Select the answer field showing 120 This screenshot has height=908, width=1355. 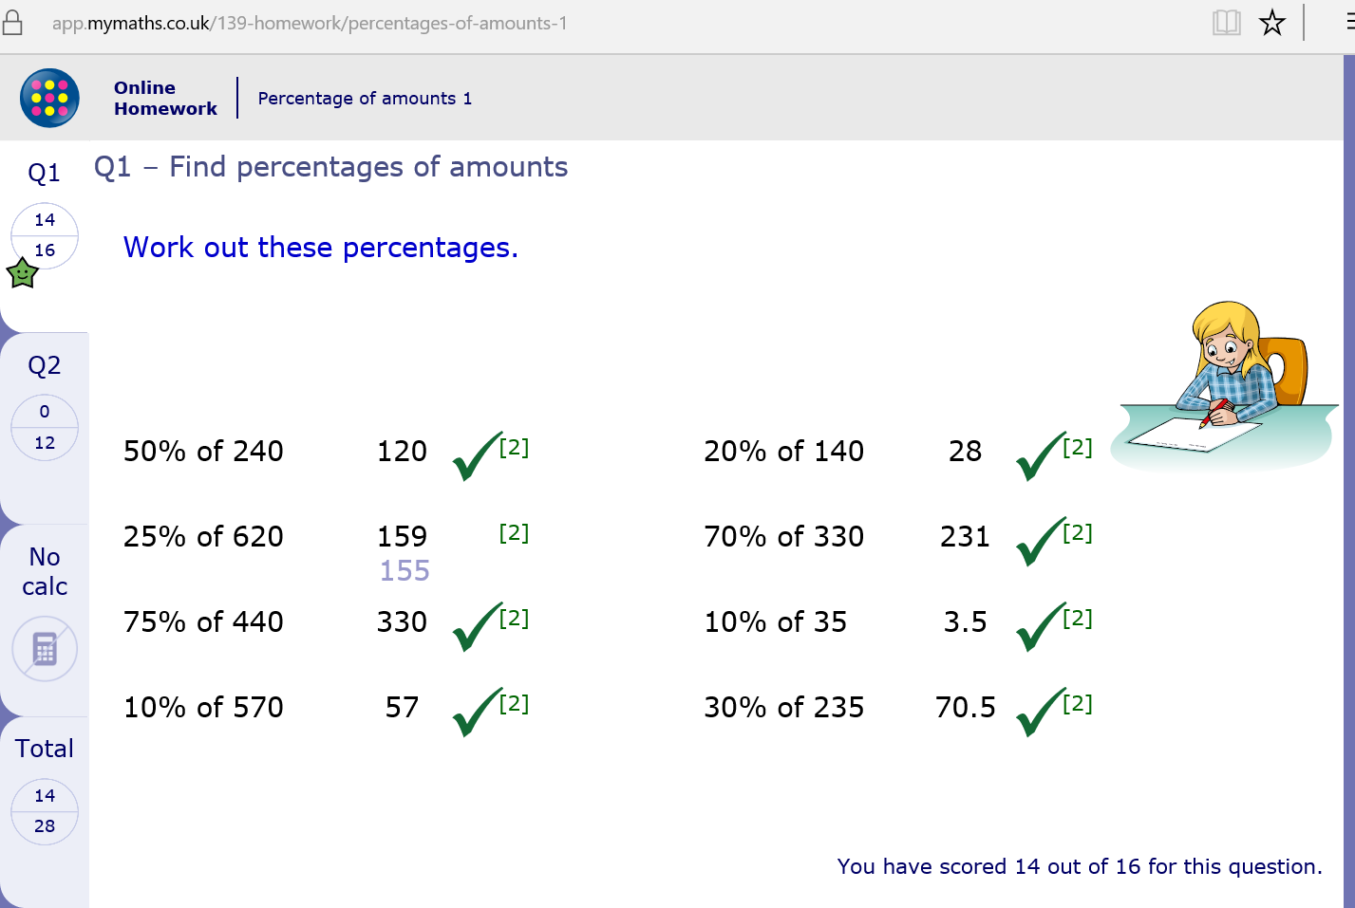(402, 451)
